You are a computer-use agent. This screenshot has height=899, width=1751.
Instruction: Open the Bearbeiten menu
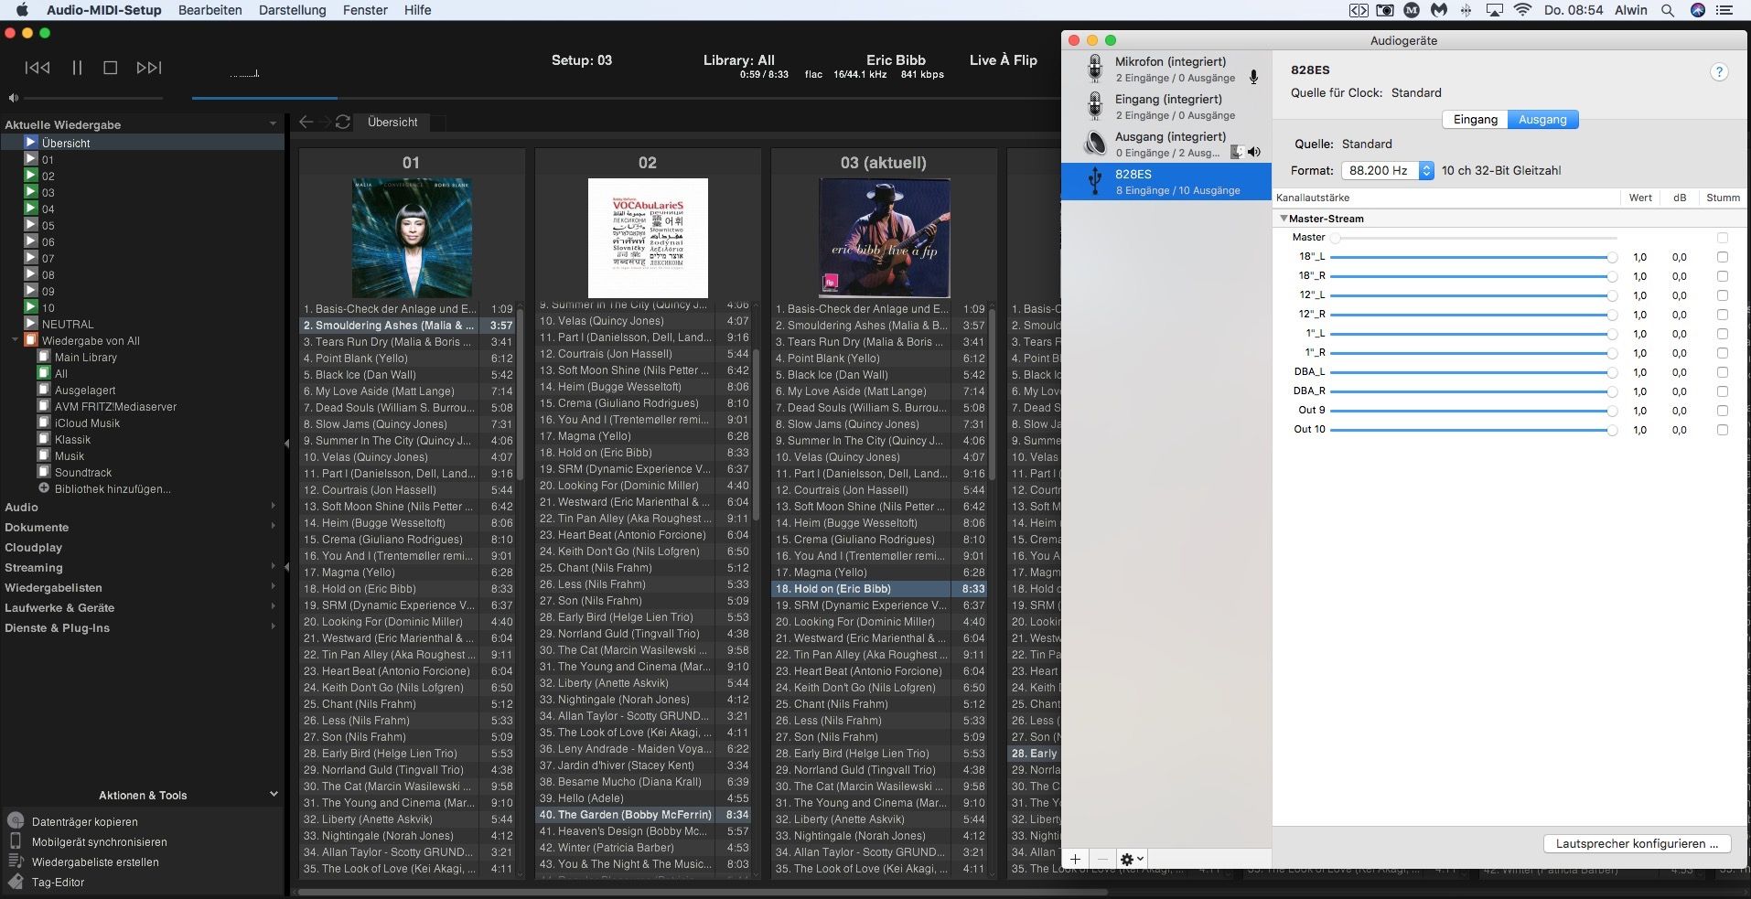pos(210,10)
